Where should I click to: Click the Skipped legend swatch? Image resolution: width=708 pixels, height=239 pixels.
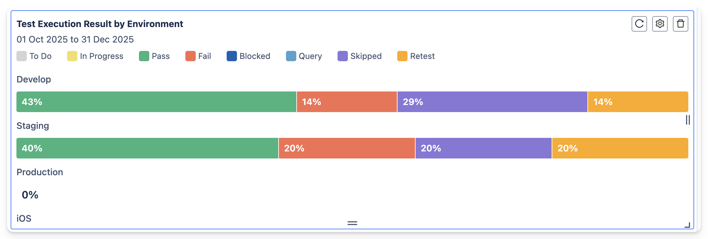[x=343, y=56]
